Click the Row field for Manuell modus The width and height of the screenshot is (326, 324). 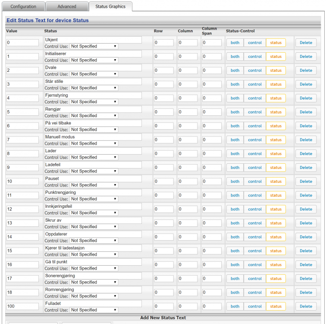point(163,140)
